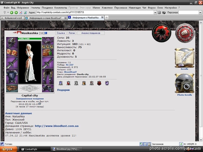The image size is (203, 152).
Task: Click the picture icon left of Зал воинов
Action: 149,144
